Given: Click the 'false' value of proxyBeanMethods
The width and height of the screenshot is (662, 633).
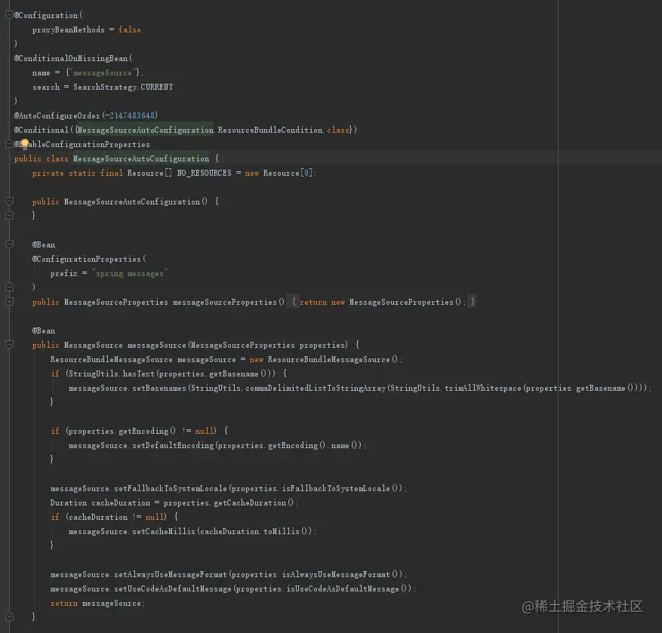Looking at the screenshot, I should (129, 29).
